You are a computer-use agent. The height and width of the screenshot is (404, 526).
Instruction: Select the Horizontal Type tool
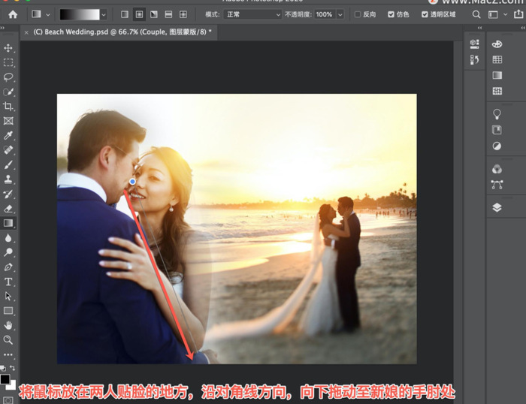[8, 282]
